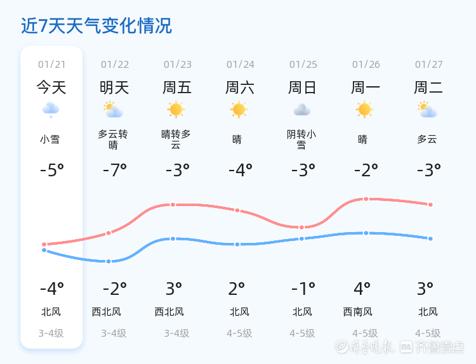Click the red high-temperature point for 周一
This screenshot has height=364, width=476.
pos(366,199)
